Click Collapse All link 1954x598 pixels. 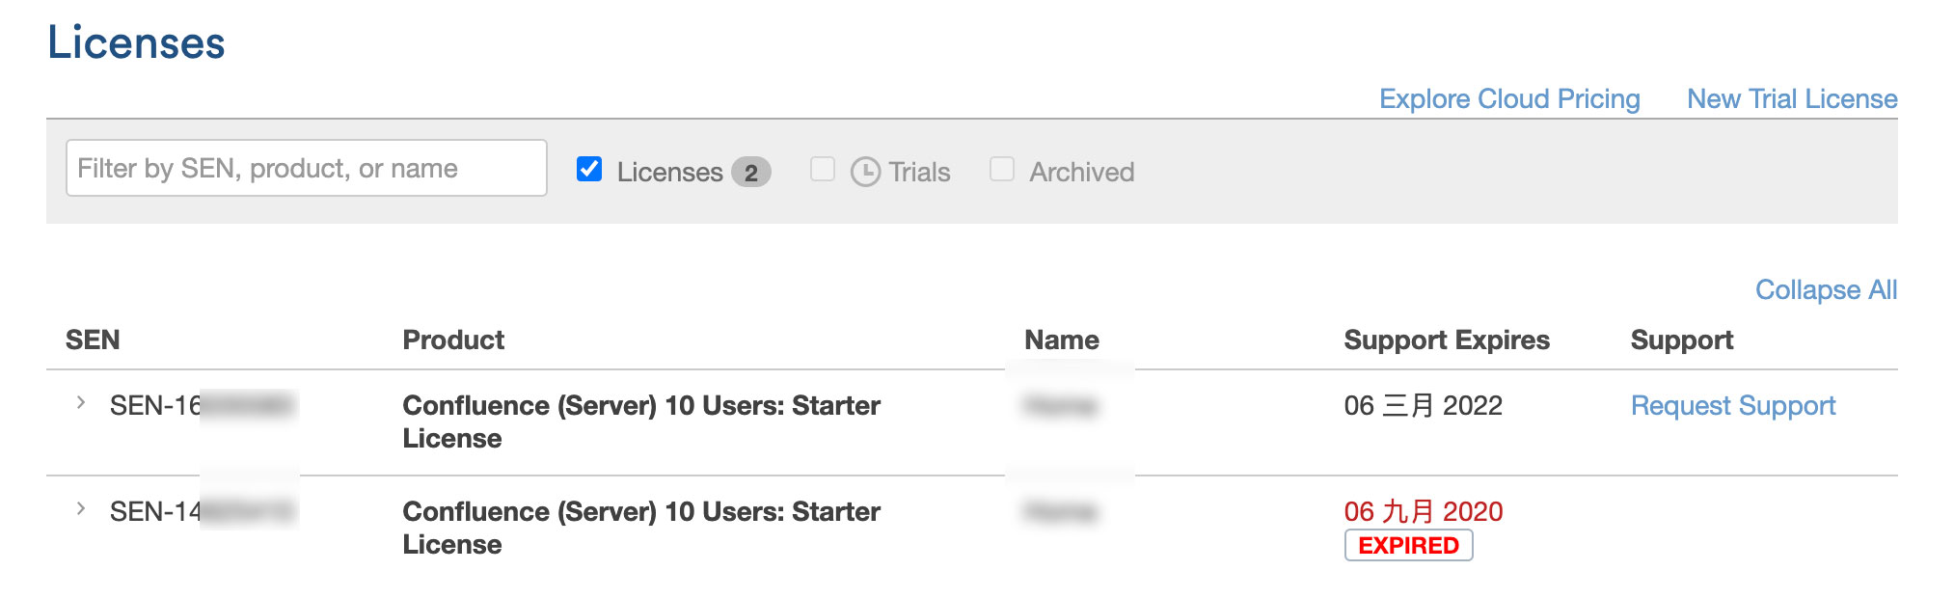coord(1825,289)
